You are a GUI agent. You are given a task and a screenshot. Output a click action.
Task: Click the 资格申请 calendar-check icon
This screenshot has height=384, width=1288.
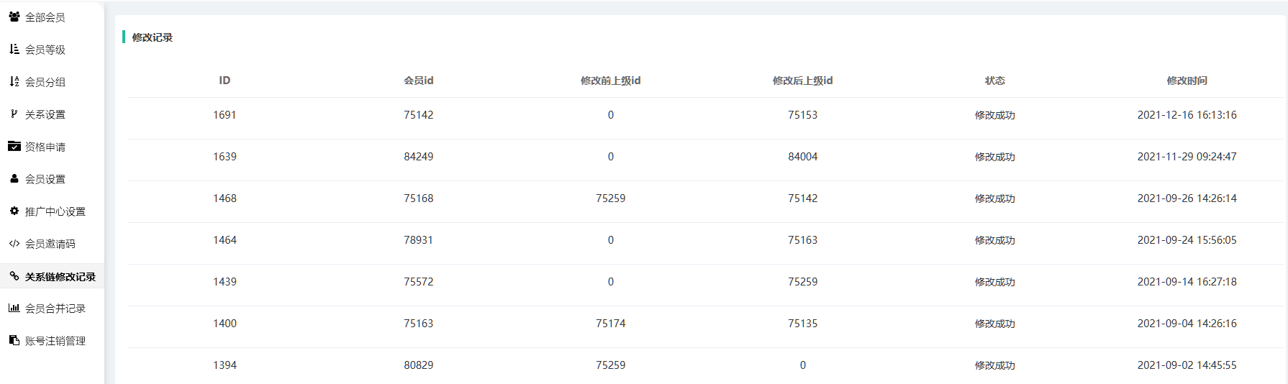click(14, 146)
